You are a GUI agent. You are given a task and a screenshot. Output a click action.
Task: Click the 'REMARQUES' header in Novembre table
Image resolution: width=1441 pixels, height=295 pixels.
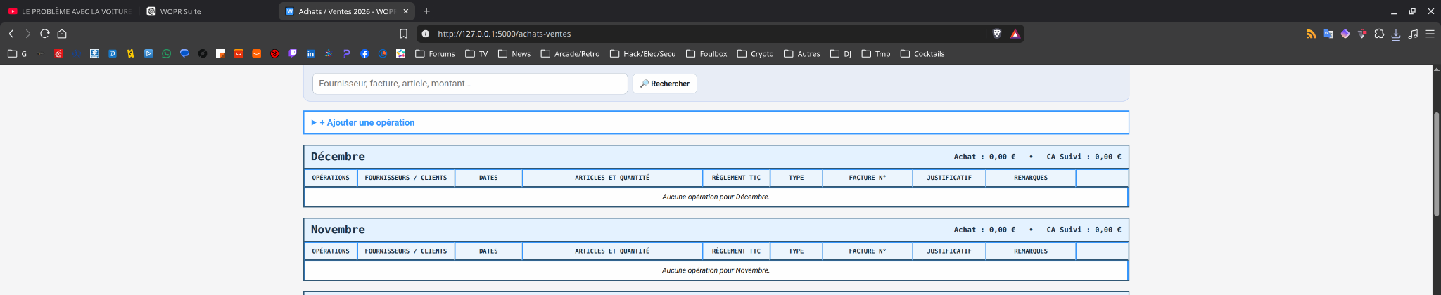(1031, 251)
